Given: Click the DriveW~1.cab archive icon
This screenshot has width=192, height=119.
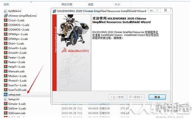Looking at the screenshot, I should pos(5,48).
